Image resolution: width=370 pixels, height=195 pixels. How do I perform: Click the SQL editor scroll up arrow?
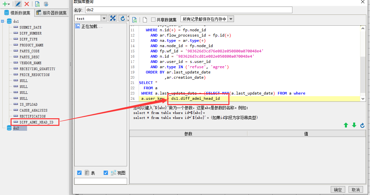click(x=363, y=29)
